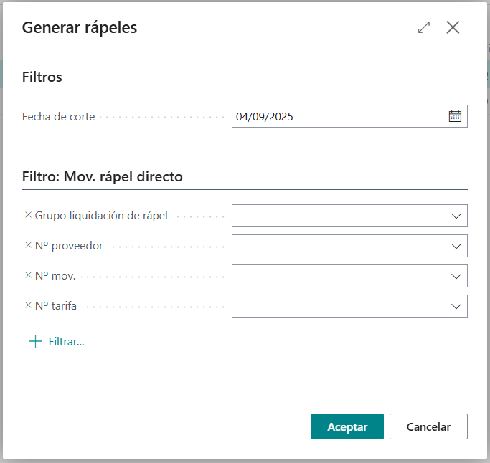The image size is (490, 463).
Task: Remove the Nº tarifa filter
Action: pos(29,305)
